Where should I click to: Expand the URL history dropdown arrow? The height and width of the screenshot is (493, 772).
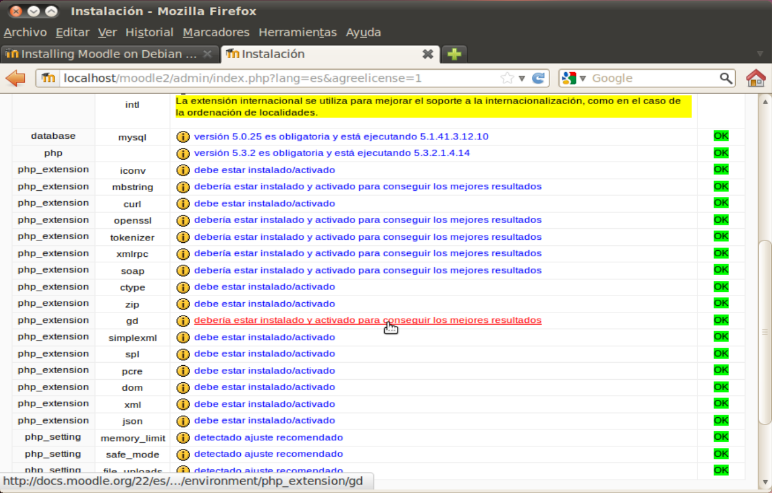pyautogui.click(x=522, y=78)
